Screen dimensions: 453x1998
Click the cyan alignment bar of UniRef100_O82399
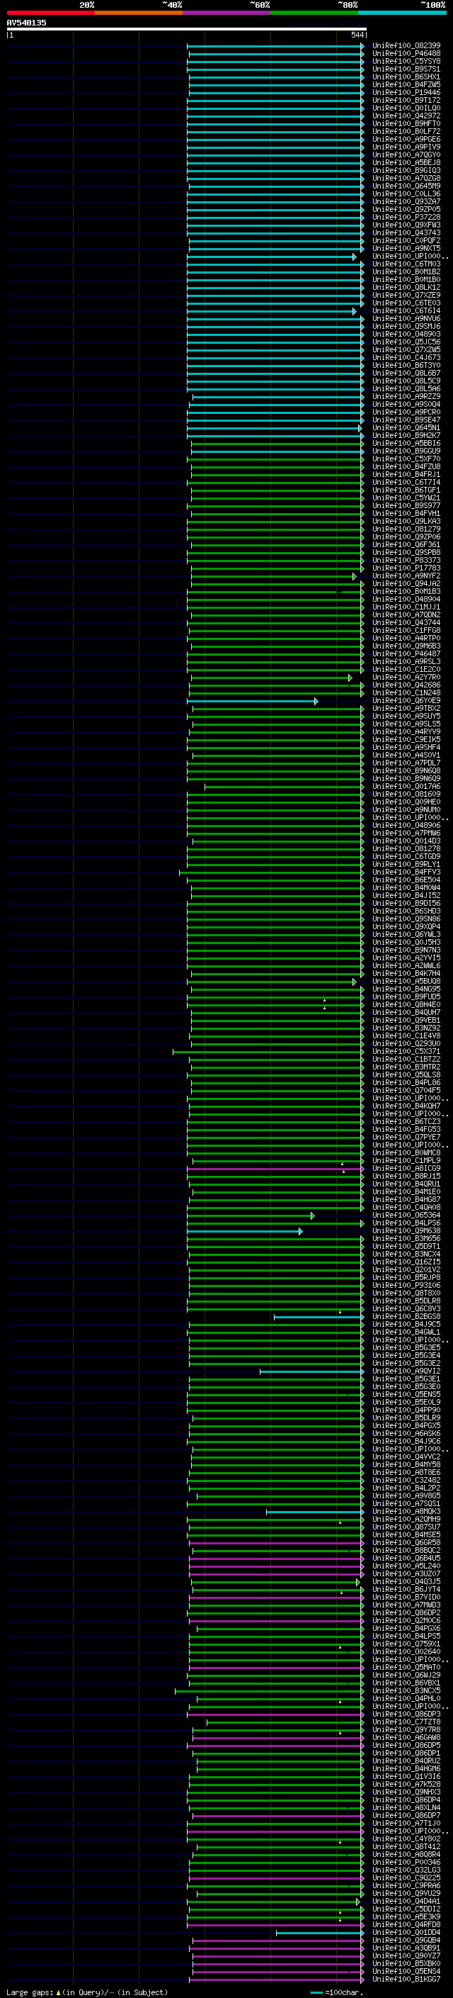coord(275,47)
